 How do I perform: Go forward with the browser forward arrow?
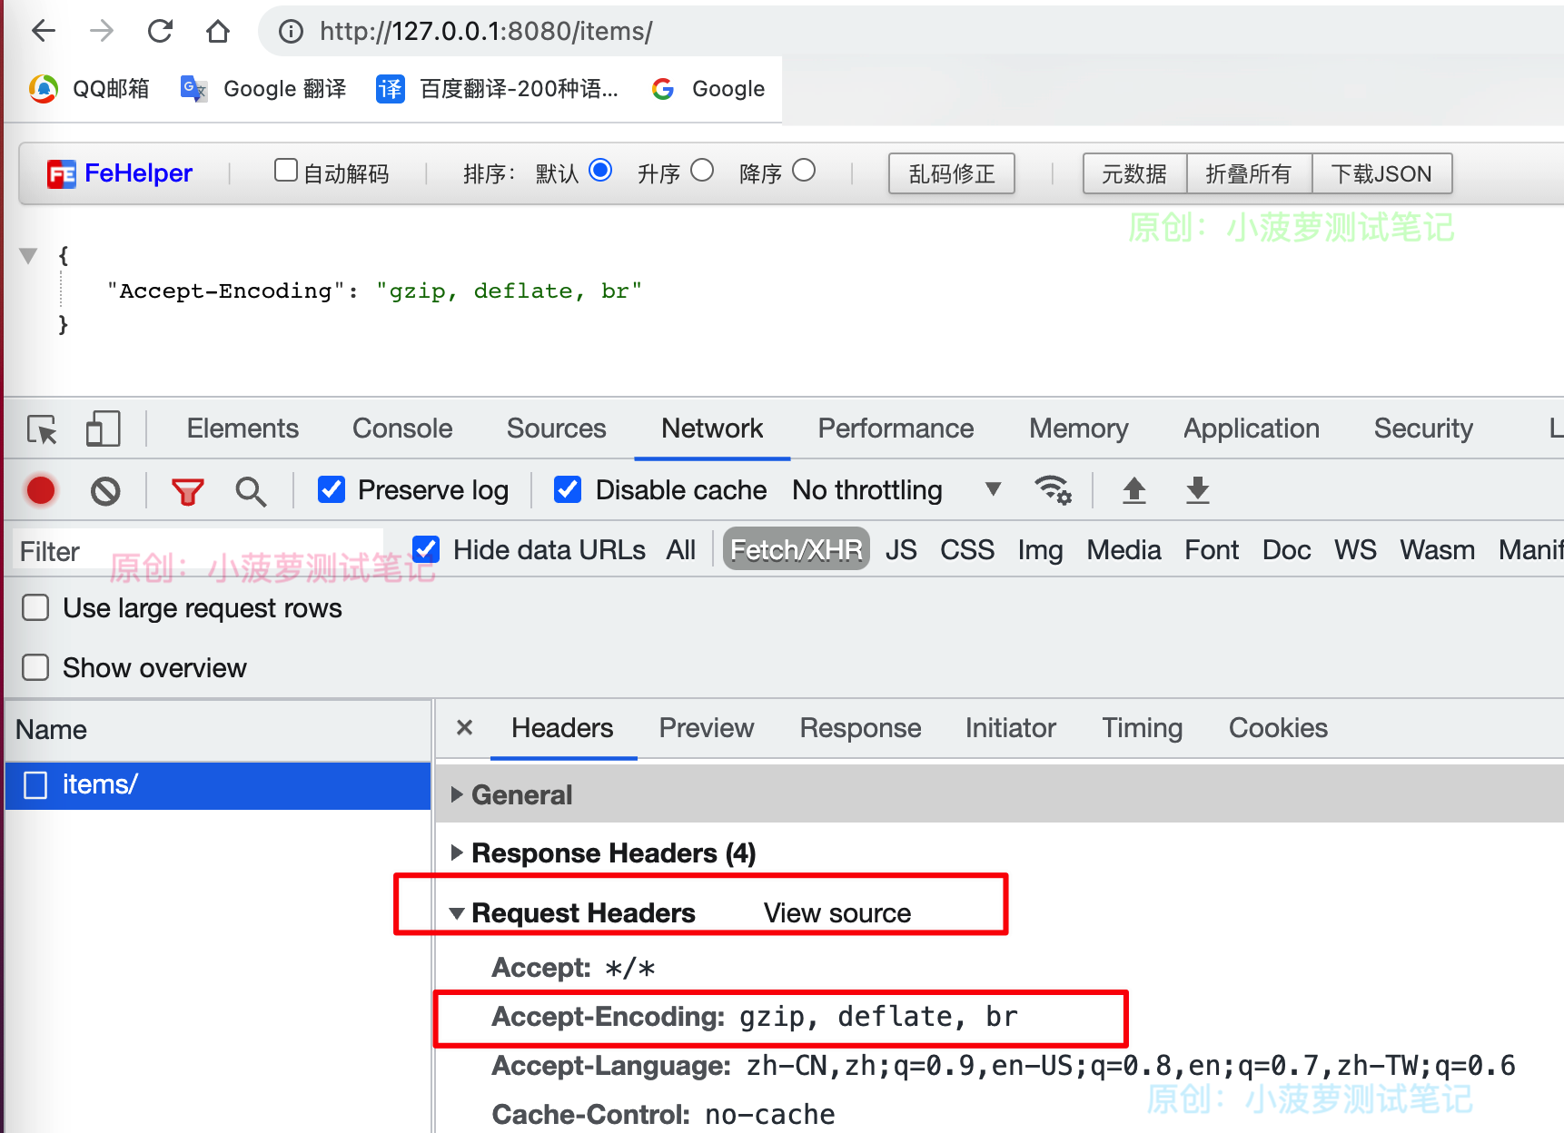click(x=102, y=31)
